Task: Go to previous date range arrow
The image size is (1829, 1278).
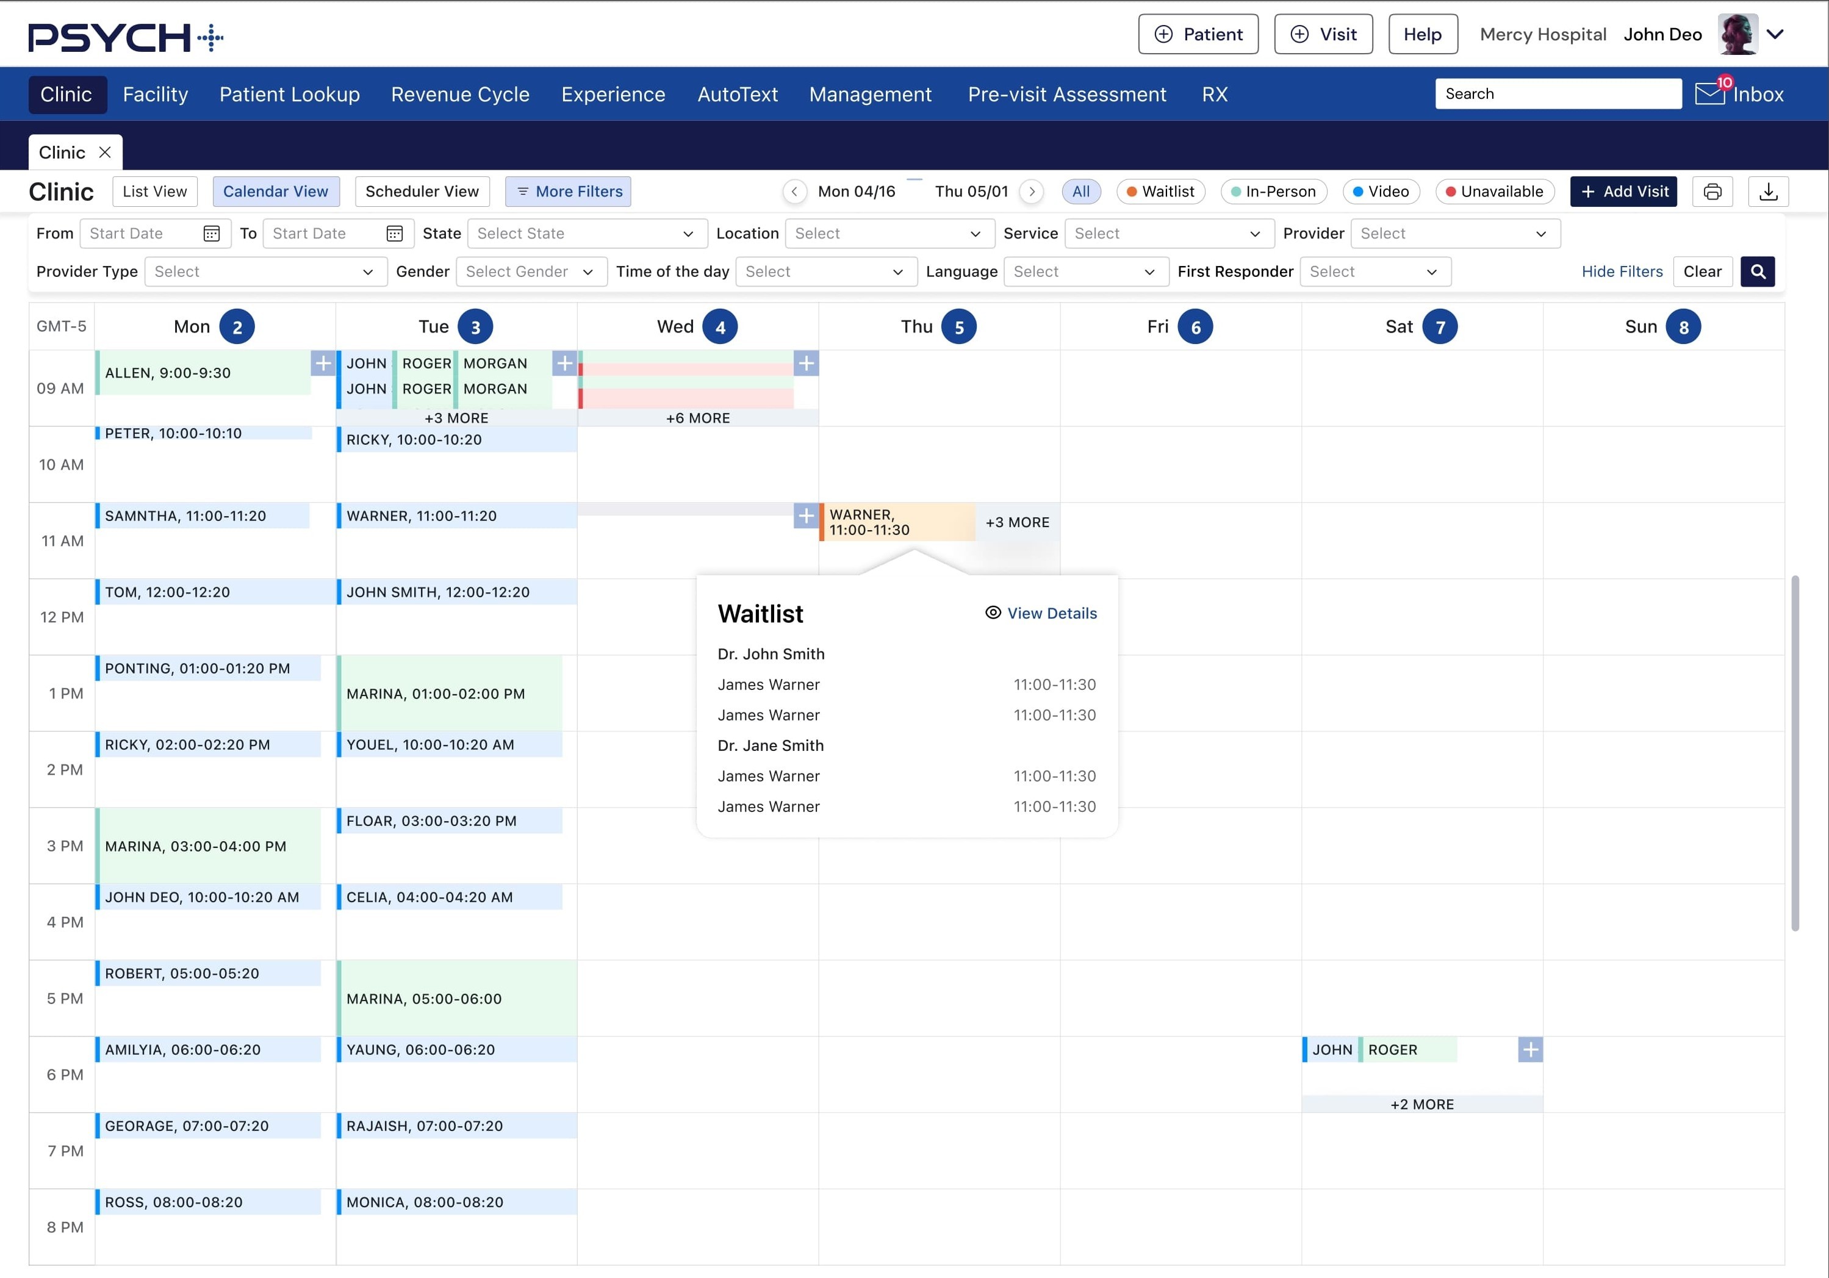Action: pyautogui.click(x=794, y=191)
